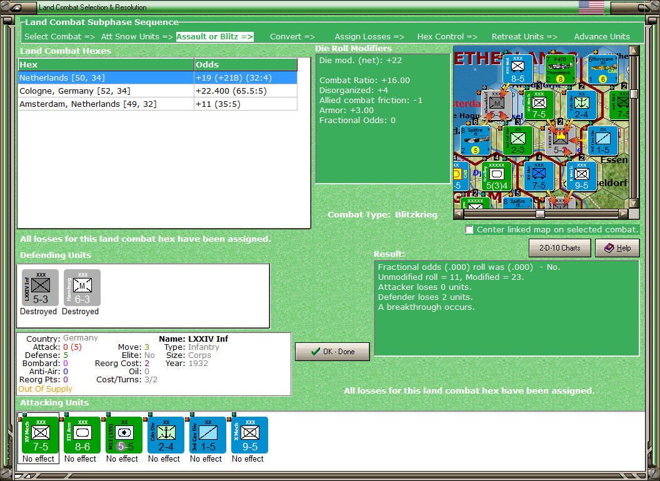The image size is (660, 481).
Task: Click 'Combat Type: Blitzkrieg' label
Action: (382, 215)
